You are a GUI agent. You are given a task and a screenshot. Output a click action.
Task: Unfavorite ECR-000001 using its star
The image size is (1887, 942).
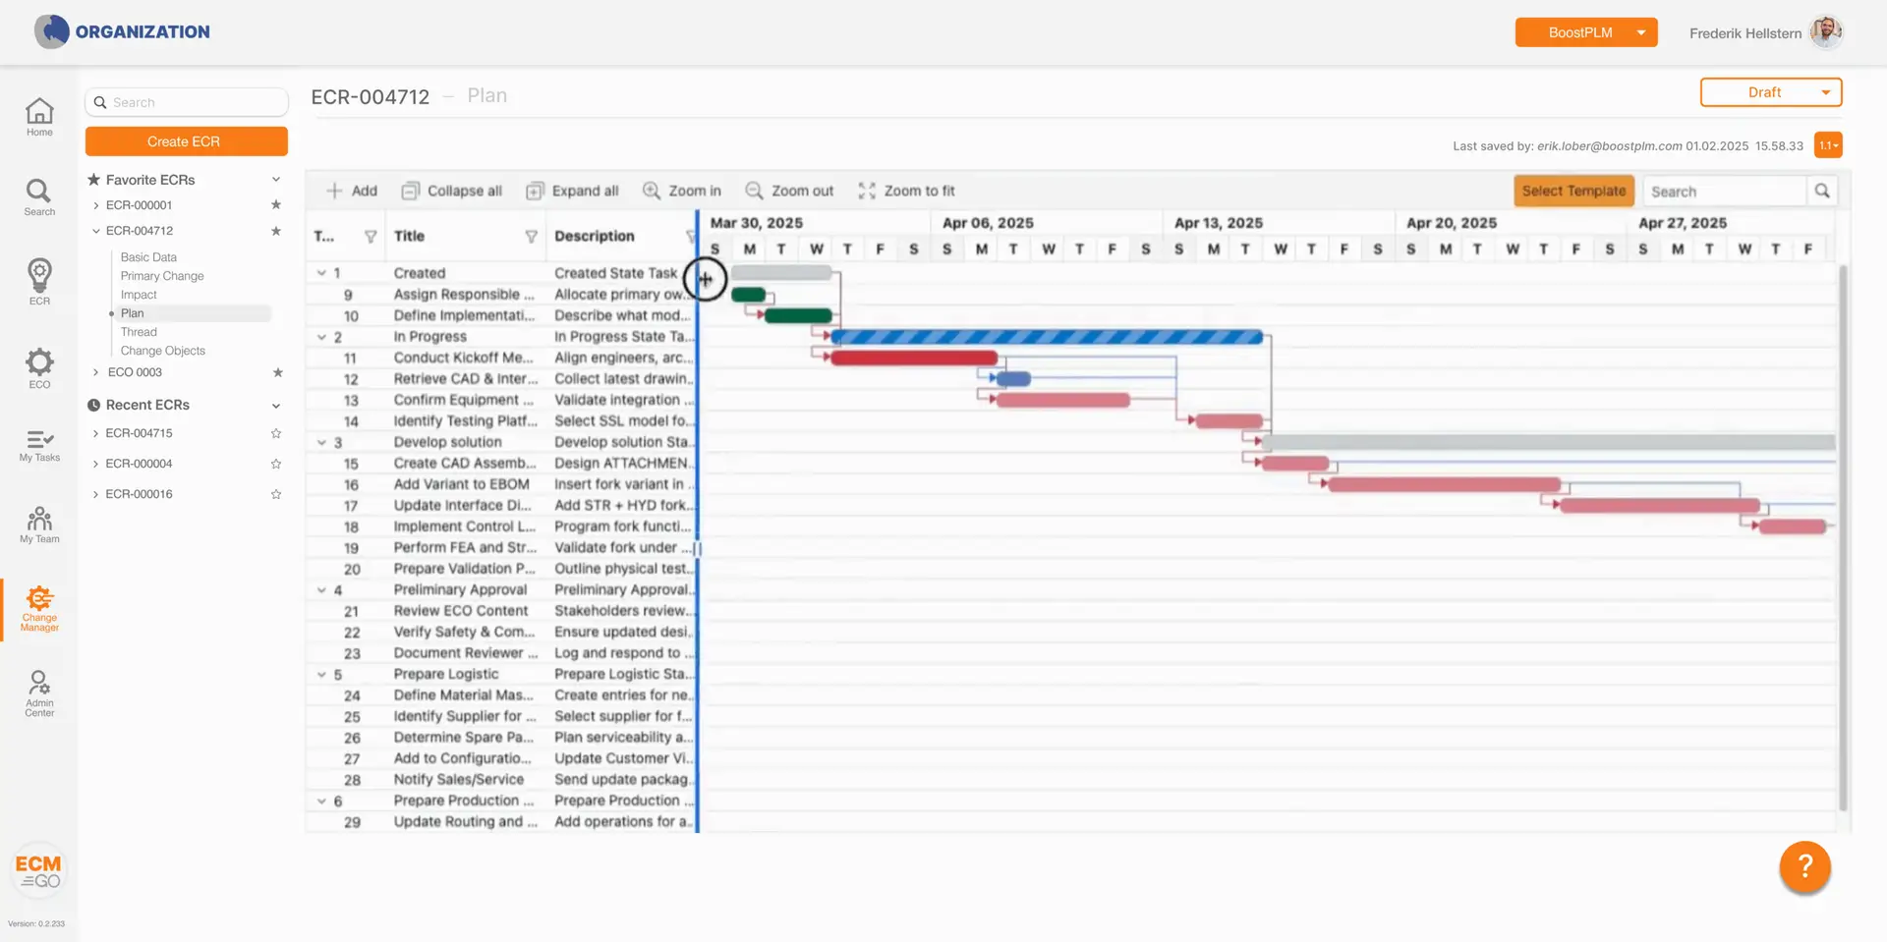pos(276,205)
